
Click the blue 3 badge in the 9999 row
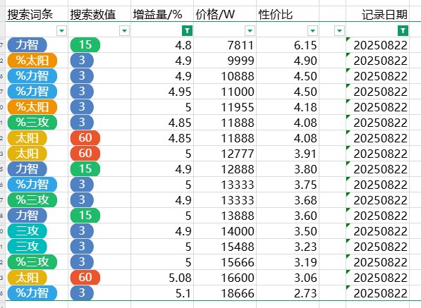(x=82, y=61)
